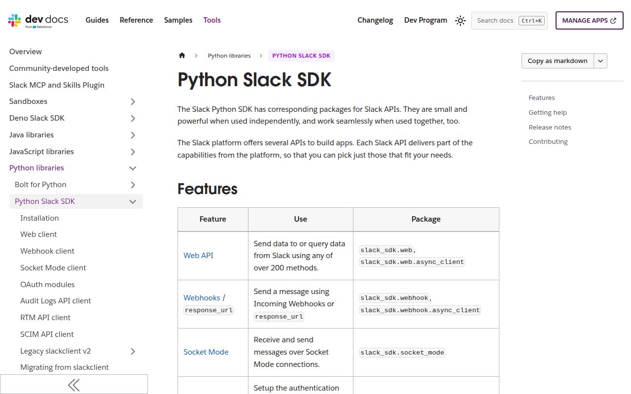This screenshot has height=394, width=631.
Task: Click the PYTHON SLACK SDK breadcrumb
Action: coord(301,56)
